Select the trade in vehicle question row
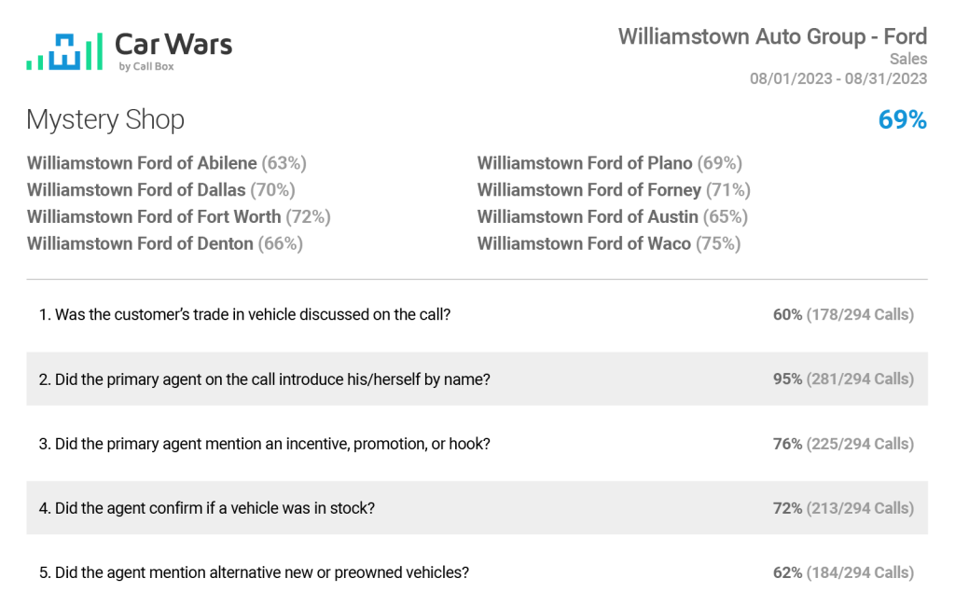 [x=477, y=314]
